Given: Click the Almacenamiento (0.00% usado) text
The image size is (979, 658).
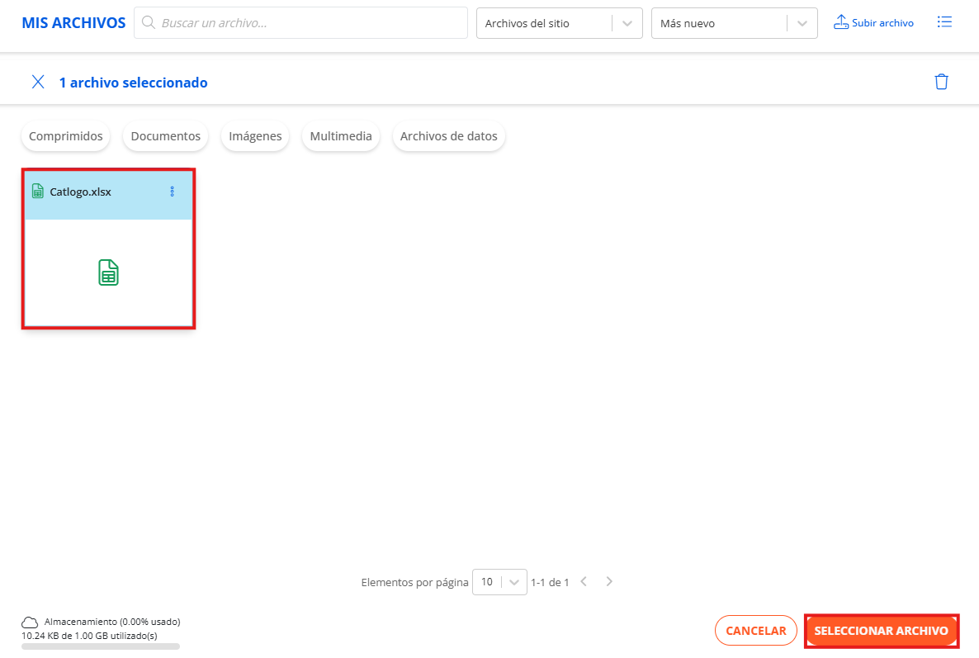Looking at the screenshot, I should click(x=112, y=622).
